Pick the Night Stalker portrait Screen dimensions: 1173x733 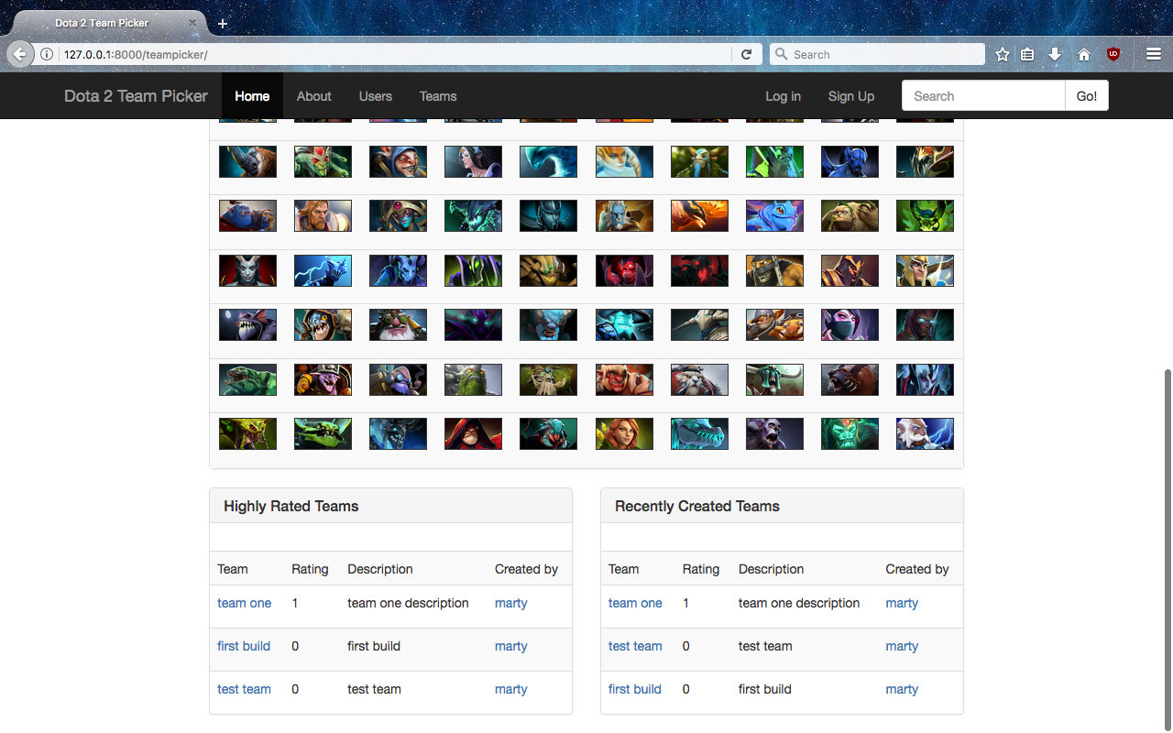(x=850, y=161)
